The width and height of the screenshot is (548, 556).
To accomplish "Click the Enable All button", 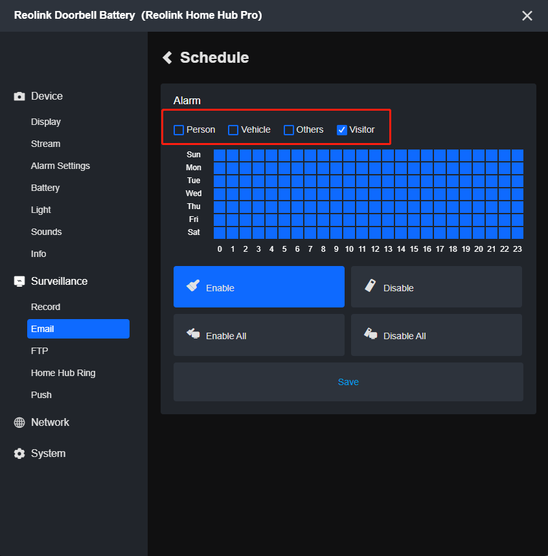I will click(259, 335).
